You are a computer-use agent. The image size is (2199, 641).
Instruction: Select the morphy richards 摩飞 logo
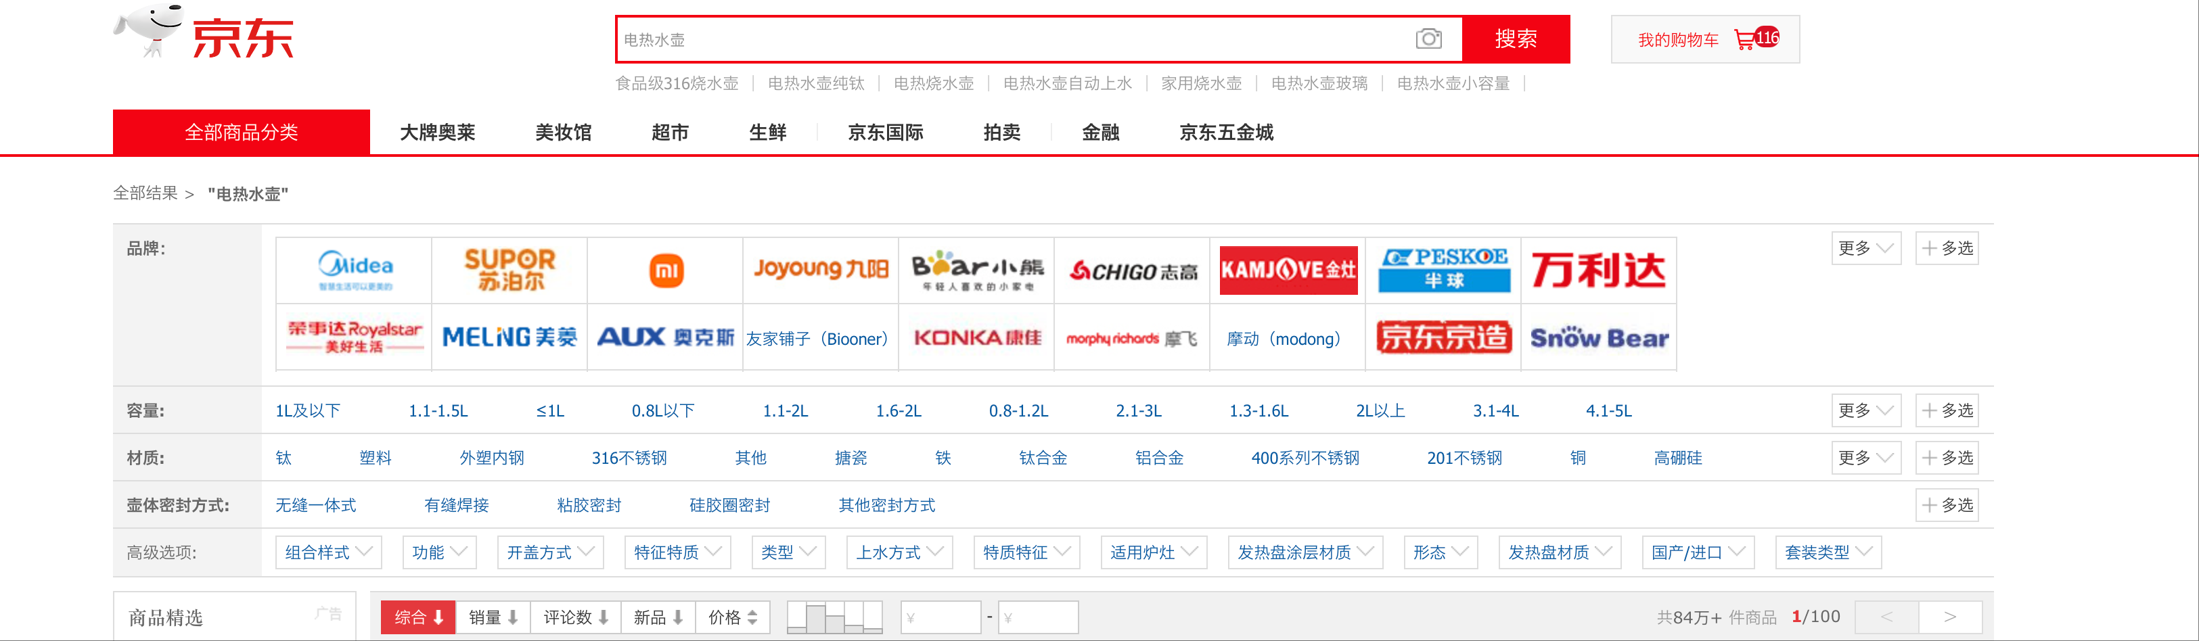[1133, 337]
